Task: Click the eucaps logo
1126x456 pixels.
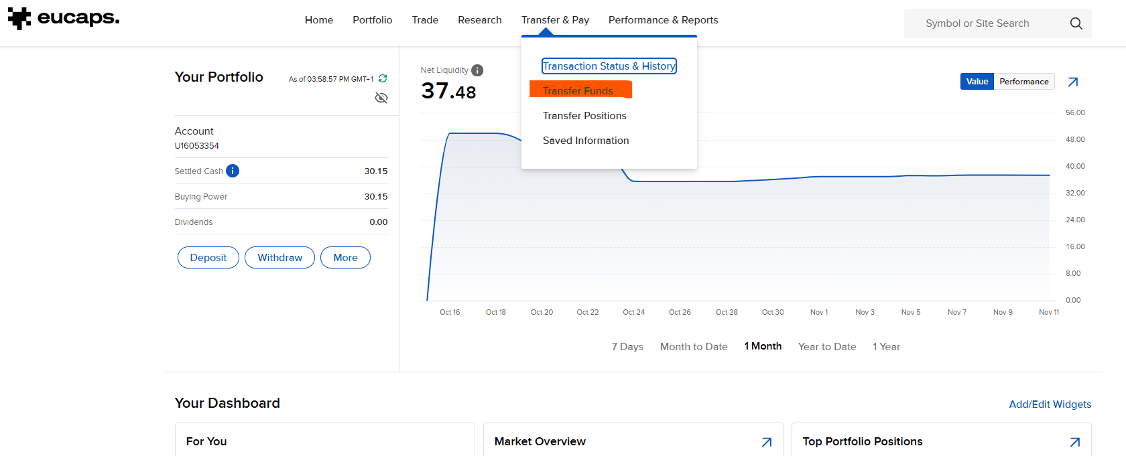Action: [64, 18]
